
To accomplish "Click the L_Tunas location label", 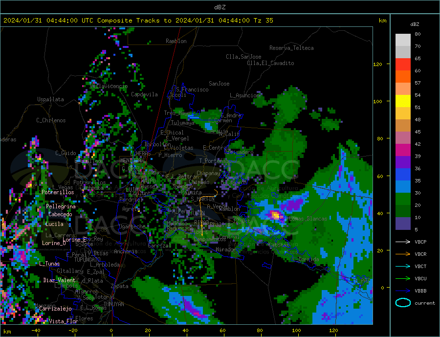I will point(49,264).
